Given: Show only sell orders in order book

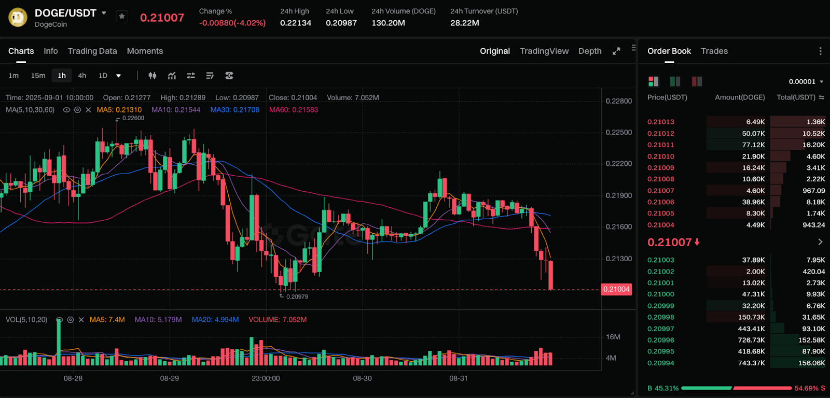Looking at the screenshot, I should pyautogui.click(x=697, y=81).
